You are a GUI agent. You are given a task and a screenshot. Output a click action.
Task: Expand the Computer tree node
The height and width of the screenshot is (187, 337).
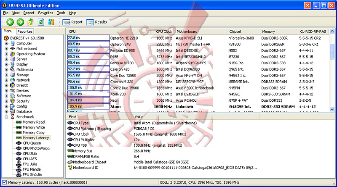[6, 43]
